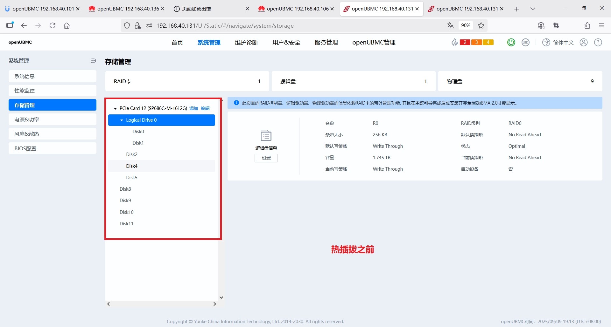The width and height of the screenshot is (611, 327).
Task: Collapse the PCIe Card 12 tree node
Action: [x=115, y=109]
